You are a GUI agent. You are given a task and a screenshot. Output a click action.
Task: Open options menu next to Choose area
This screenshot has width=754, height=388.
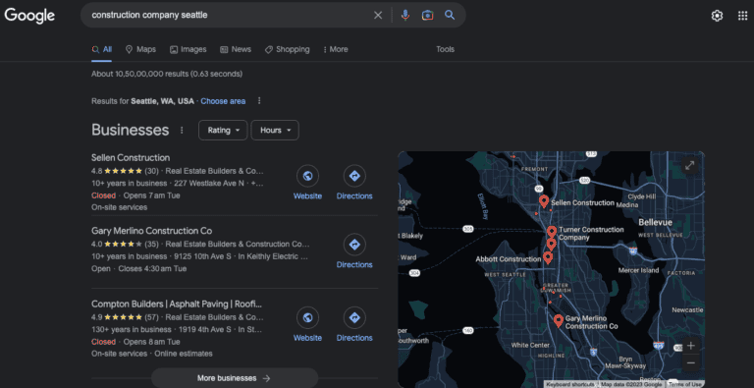click(259, 100)
